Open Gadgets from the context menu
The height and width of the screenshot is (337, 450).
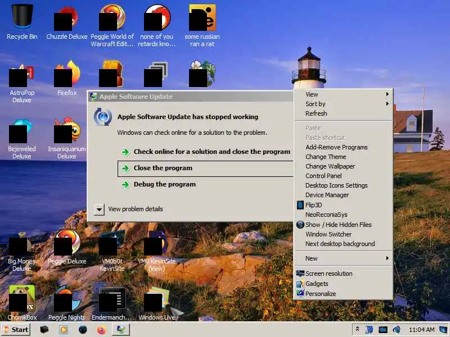pyautogui.click(x=343, y=284)
